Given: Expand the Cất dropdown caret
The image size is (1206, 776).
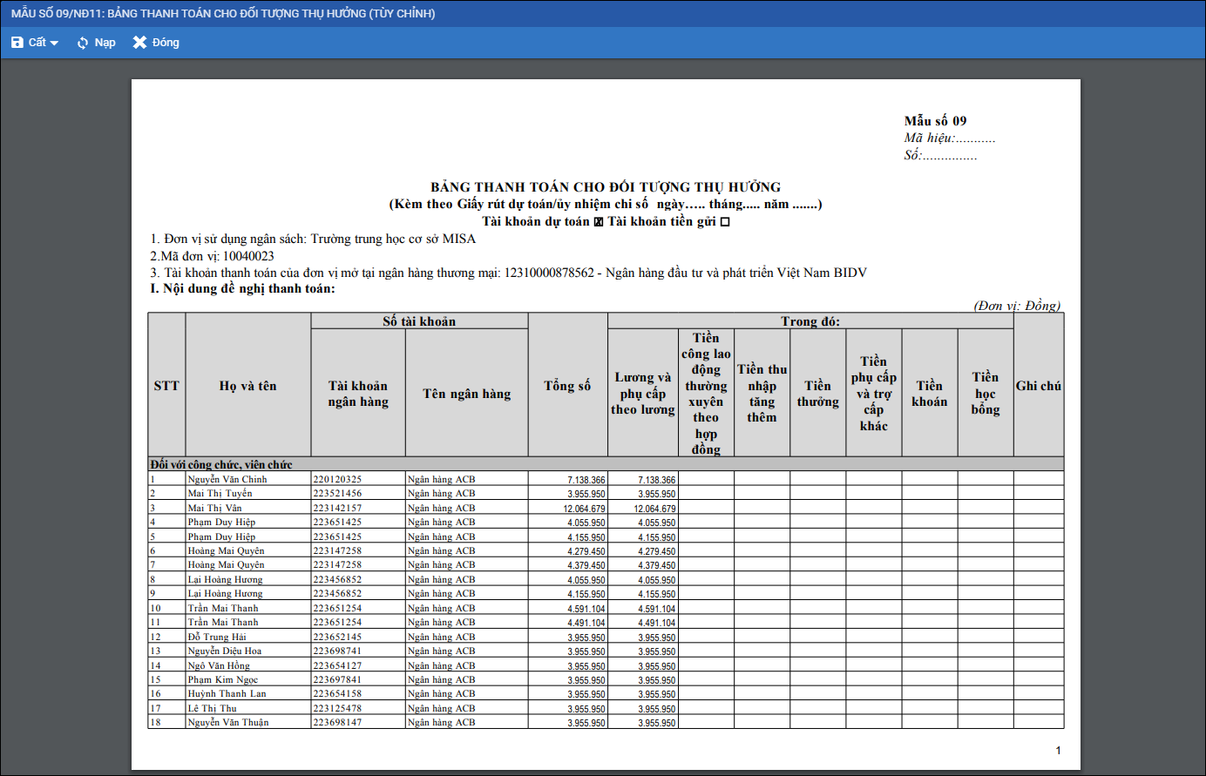Looking at the screenshot, I should coord(54,44).
